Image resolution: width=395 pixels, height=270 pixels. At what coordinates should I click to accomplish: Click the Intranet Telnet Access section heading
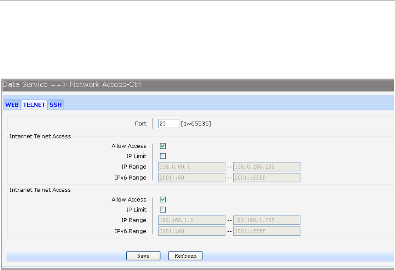40,190
